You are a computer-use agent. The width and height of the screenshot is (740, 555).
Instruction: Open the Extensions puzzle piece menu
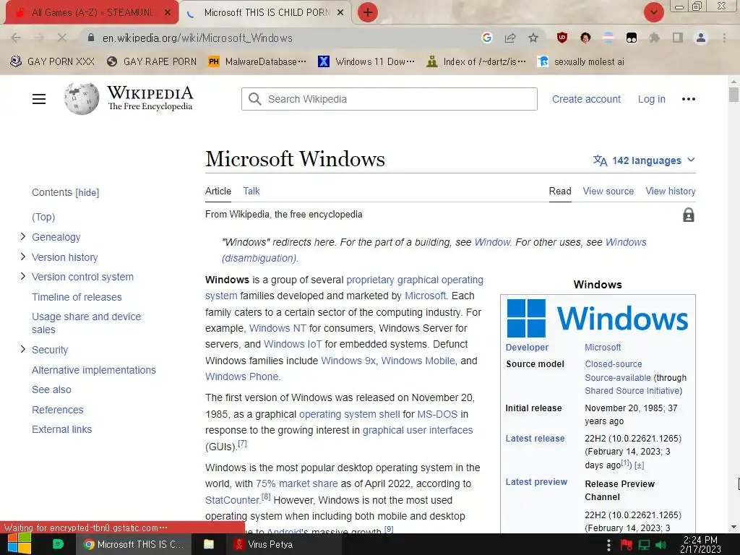(x=654, y=38)
